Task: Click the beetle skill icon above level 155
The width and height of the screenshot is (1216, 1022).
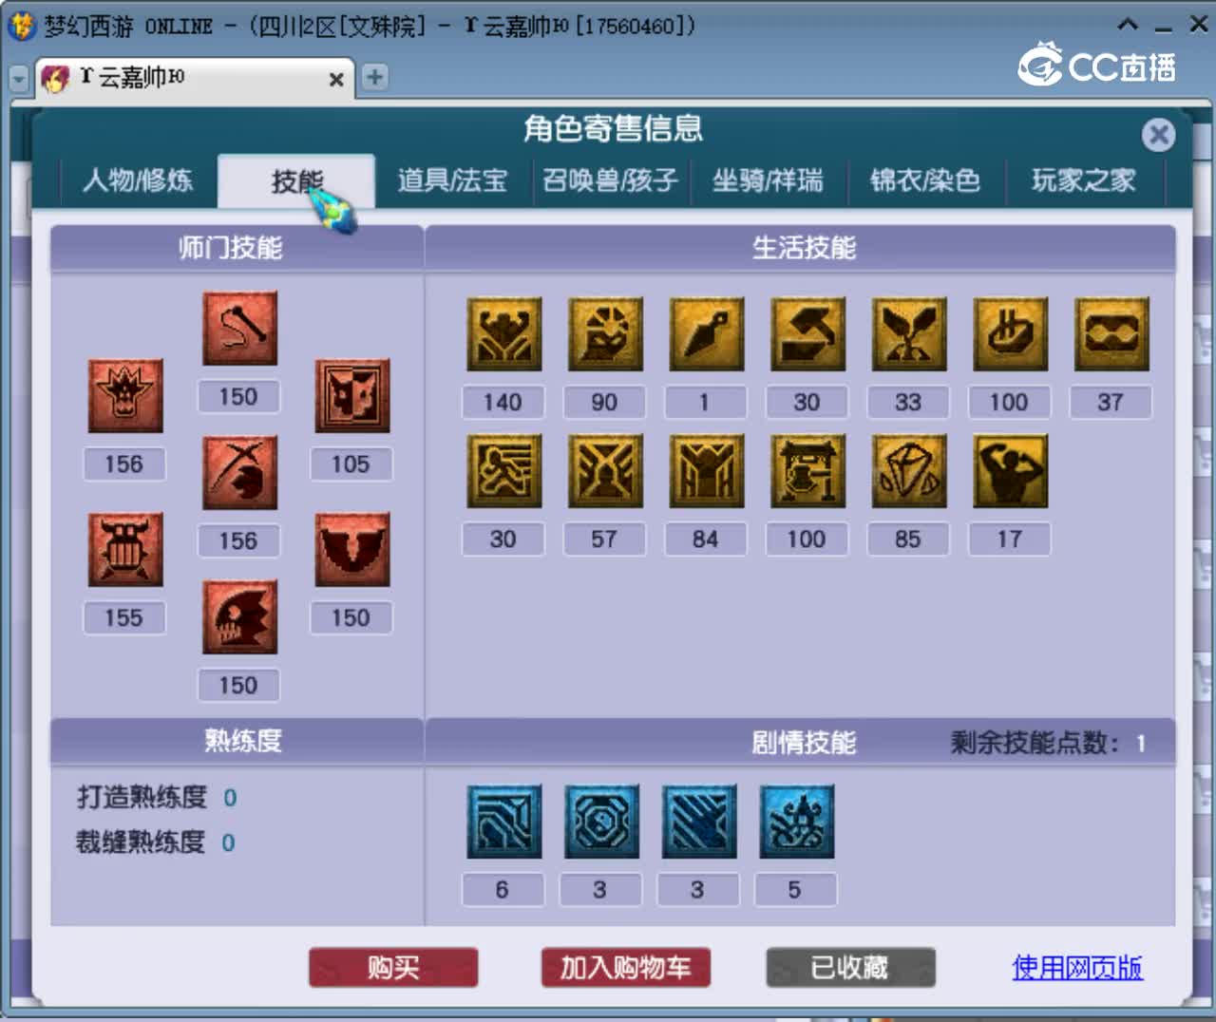Action: [x=125, y=550]
